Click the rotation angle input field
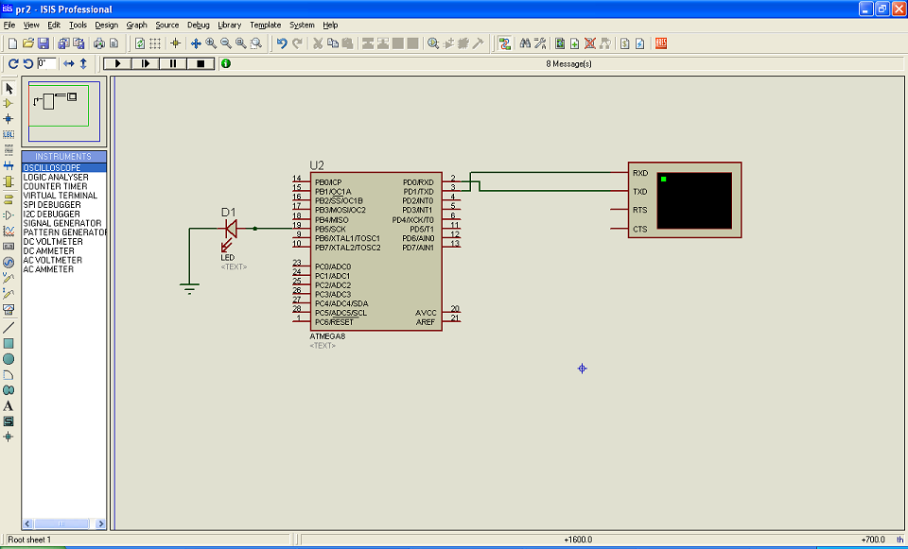This screenshot has width=908, height=549. click(46, 63)
